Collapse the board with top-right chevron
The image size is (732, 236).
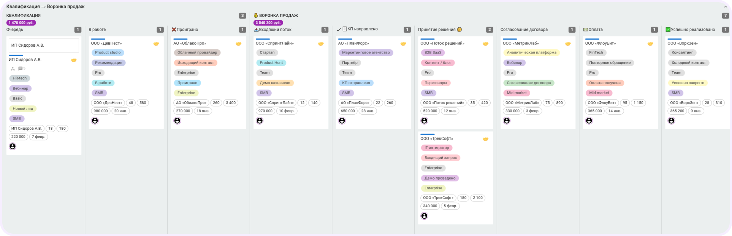726,7
